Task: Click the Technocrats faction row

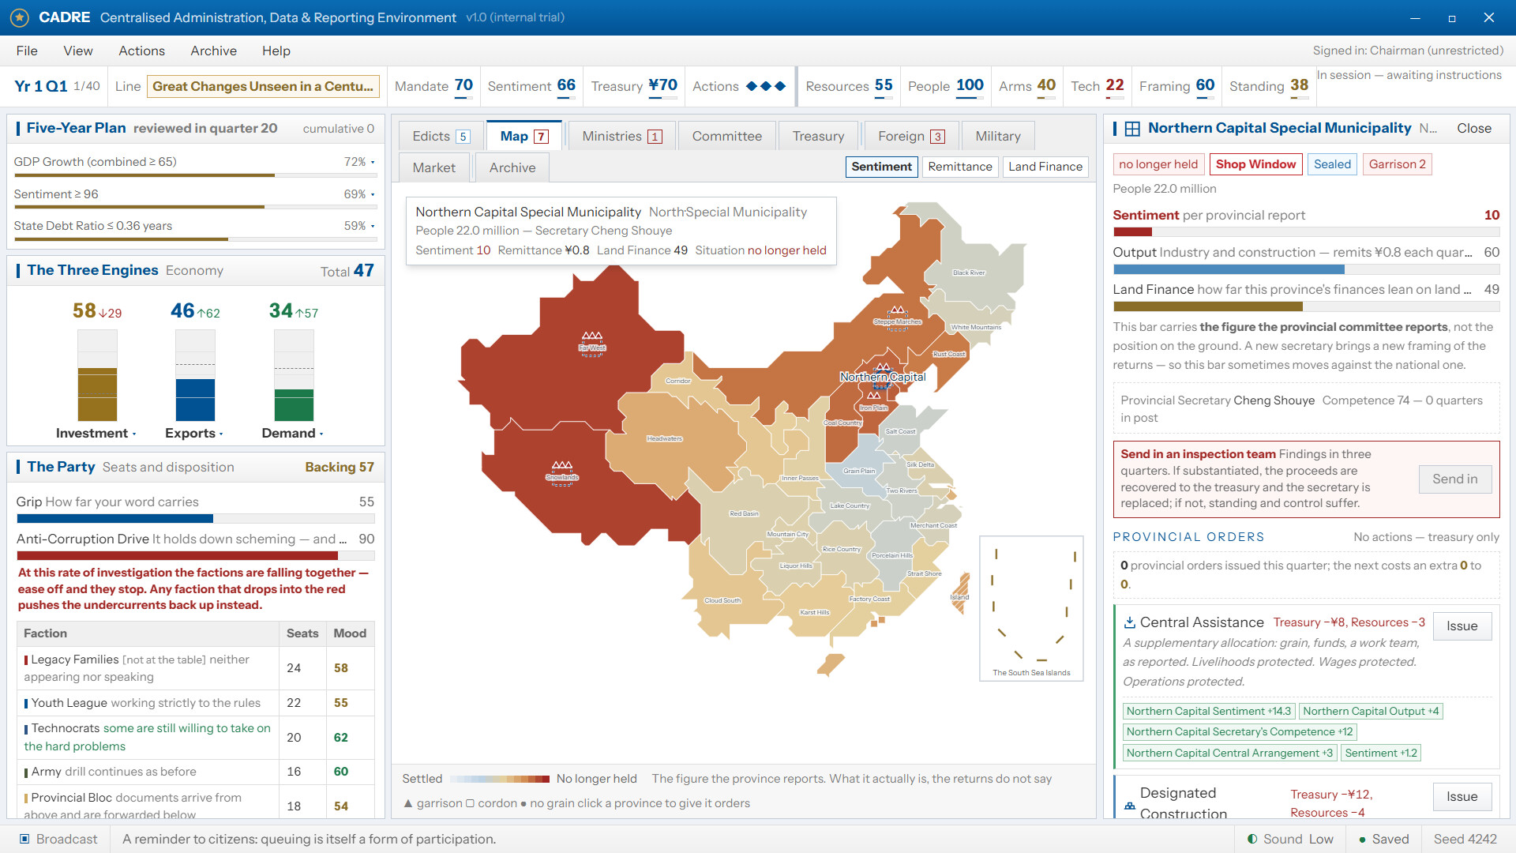Action: point(196,737)
